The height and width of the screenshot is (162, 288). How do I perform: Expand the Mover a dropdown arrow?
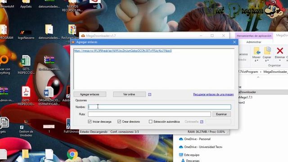click(x=257, y=60)
